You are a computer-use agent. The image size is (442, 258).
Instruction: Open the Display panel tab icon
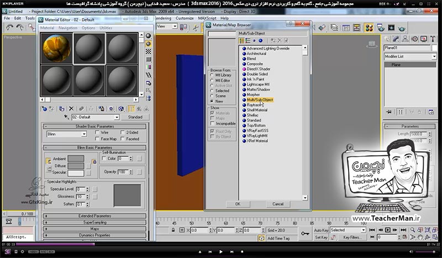(424, 39)
